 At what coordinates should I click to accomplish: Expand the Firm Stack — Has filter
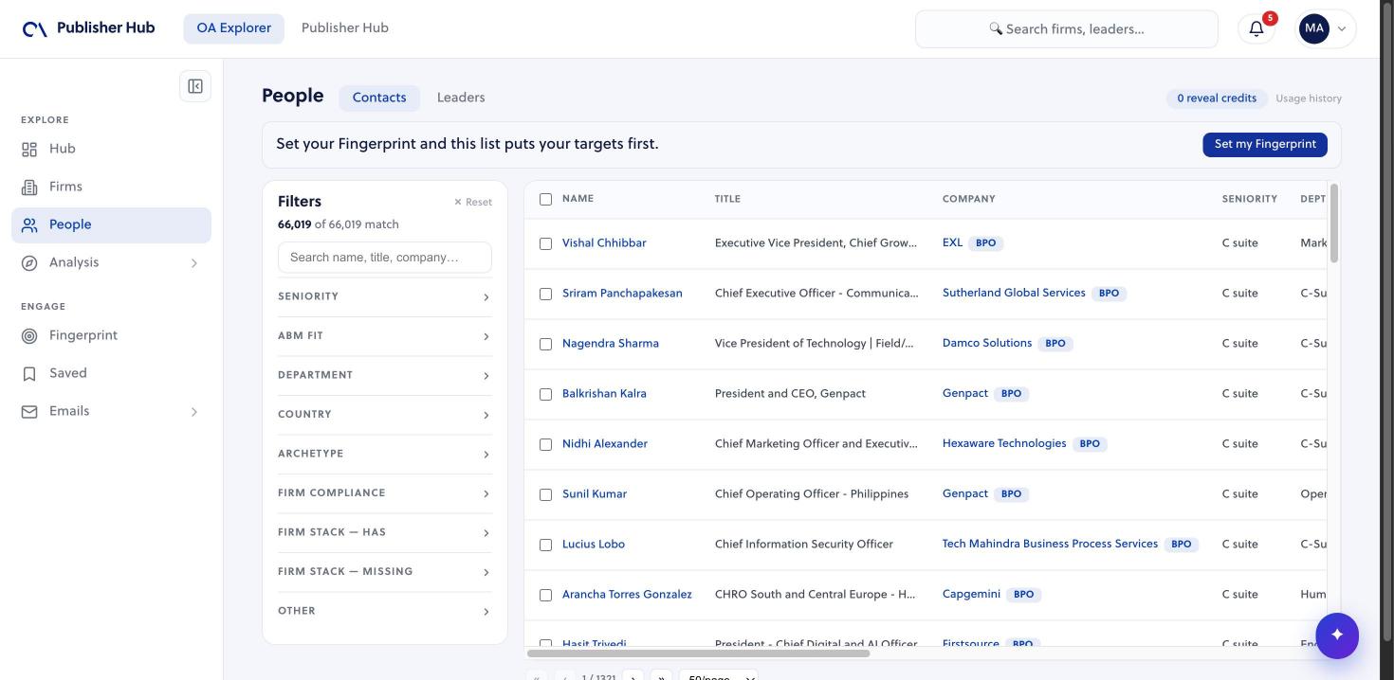pos(384,532)
